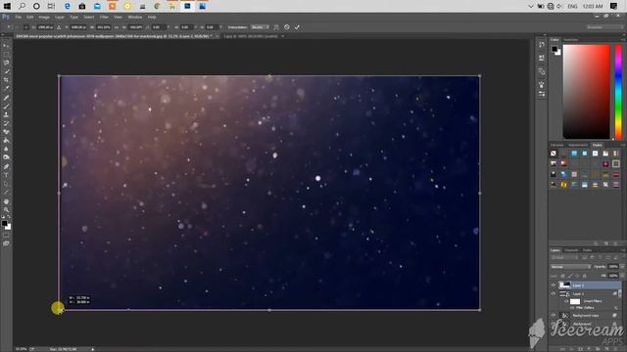This screenshot has height=352, width=627.
Task: Select the Lasso tool
Action: point(6,63)
